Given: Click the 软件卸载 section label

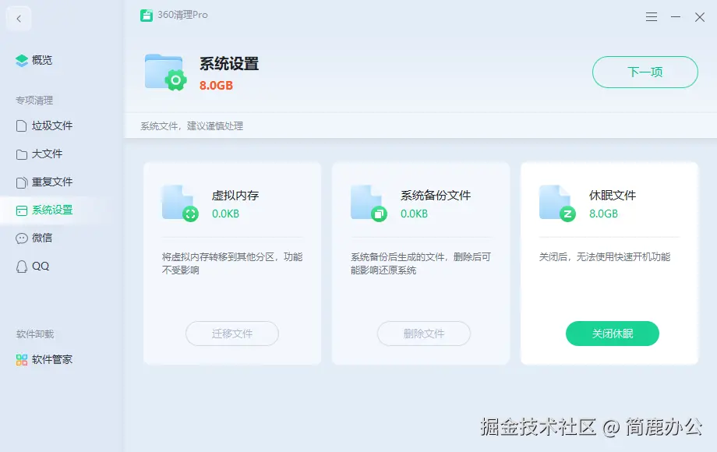Looking at the screenshot, I should click(35, 334).
